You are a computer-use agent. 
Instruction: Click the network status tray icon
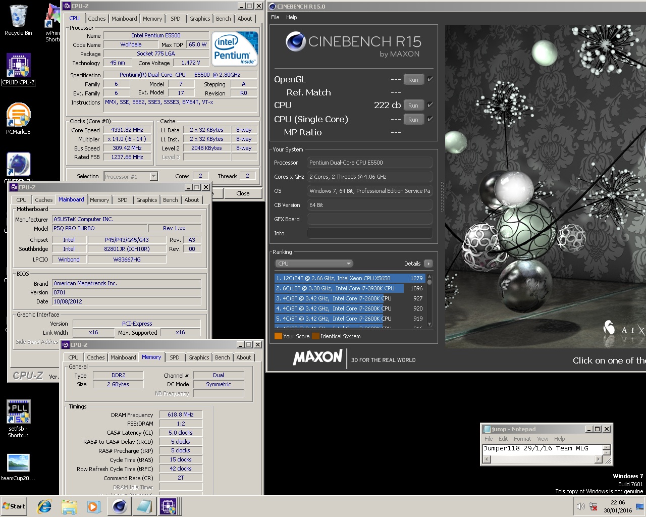pyautogui.click(x=593, y=506)
